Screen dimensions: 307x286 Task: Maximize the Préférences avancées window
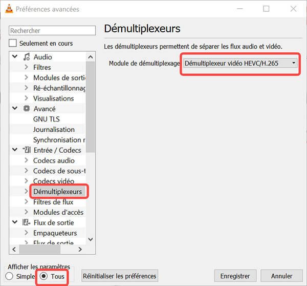click(x=266, y=9)
